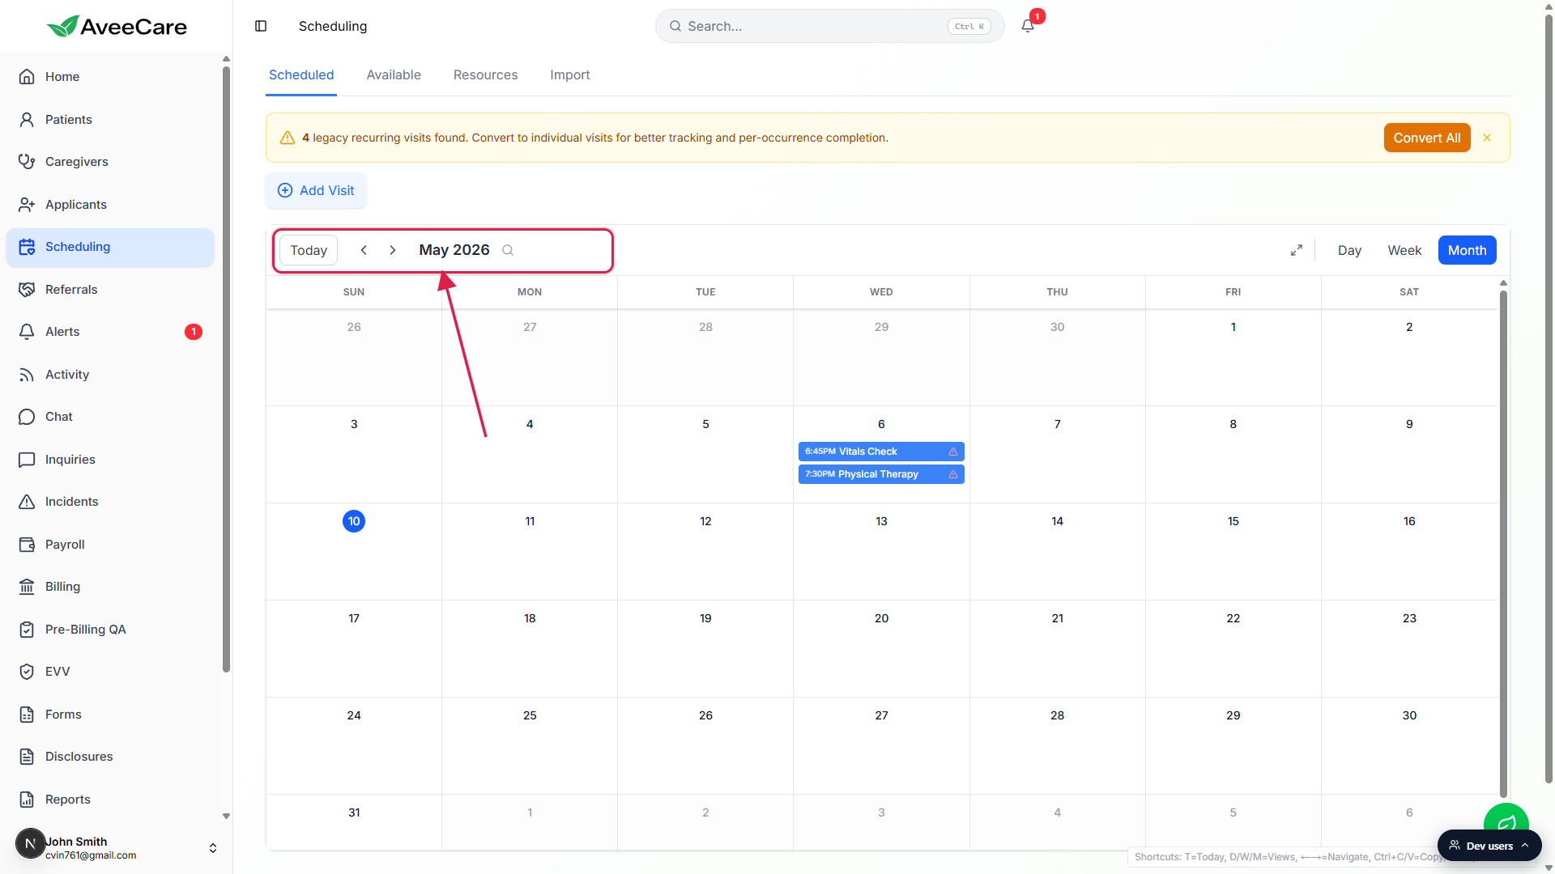Image resolution: width=1555 pixels, height=874 pixels.
Task: Click Add Visit button
Action: [316, 190]
